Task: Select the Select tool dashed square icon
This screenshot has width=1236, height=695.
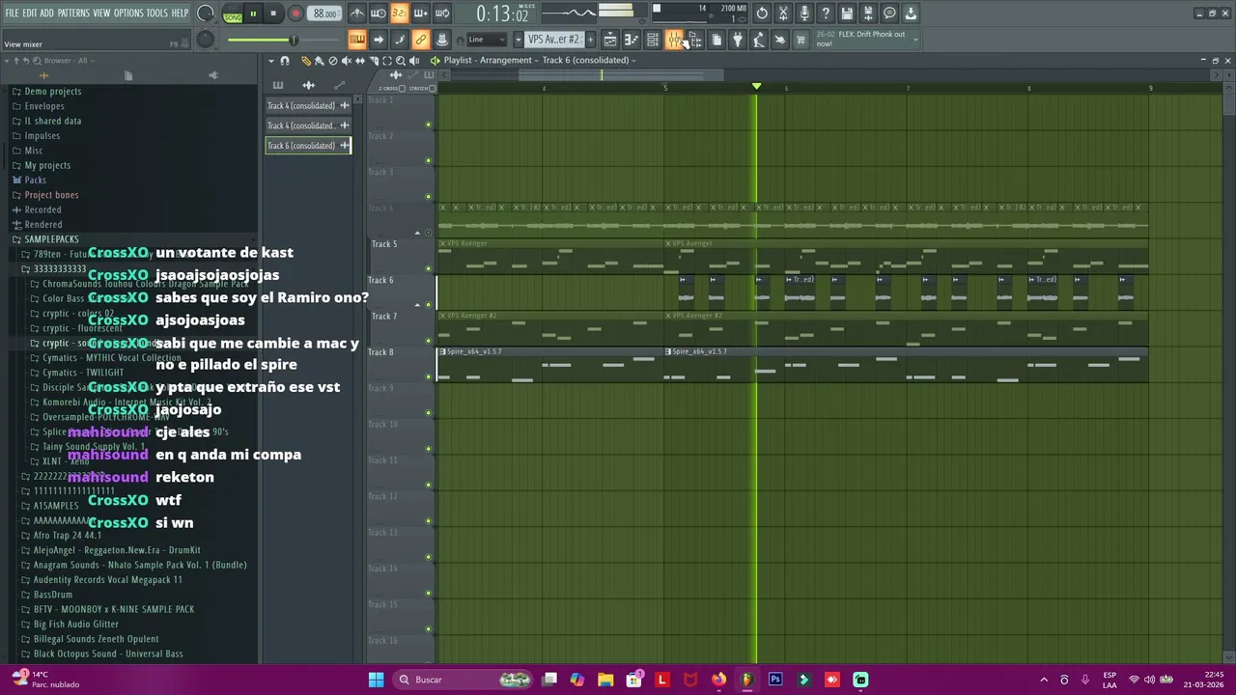Action: (x=387, y=61)
